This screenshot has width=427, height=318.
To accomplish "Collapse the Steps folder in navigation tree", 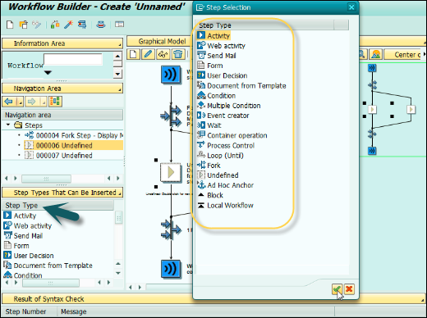I will point(8,125).
